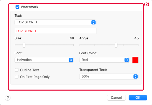The width and height of the screenshot is (152, 105).
Task: Tick On First Page Only checkbox
Action: pos(17,77)
